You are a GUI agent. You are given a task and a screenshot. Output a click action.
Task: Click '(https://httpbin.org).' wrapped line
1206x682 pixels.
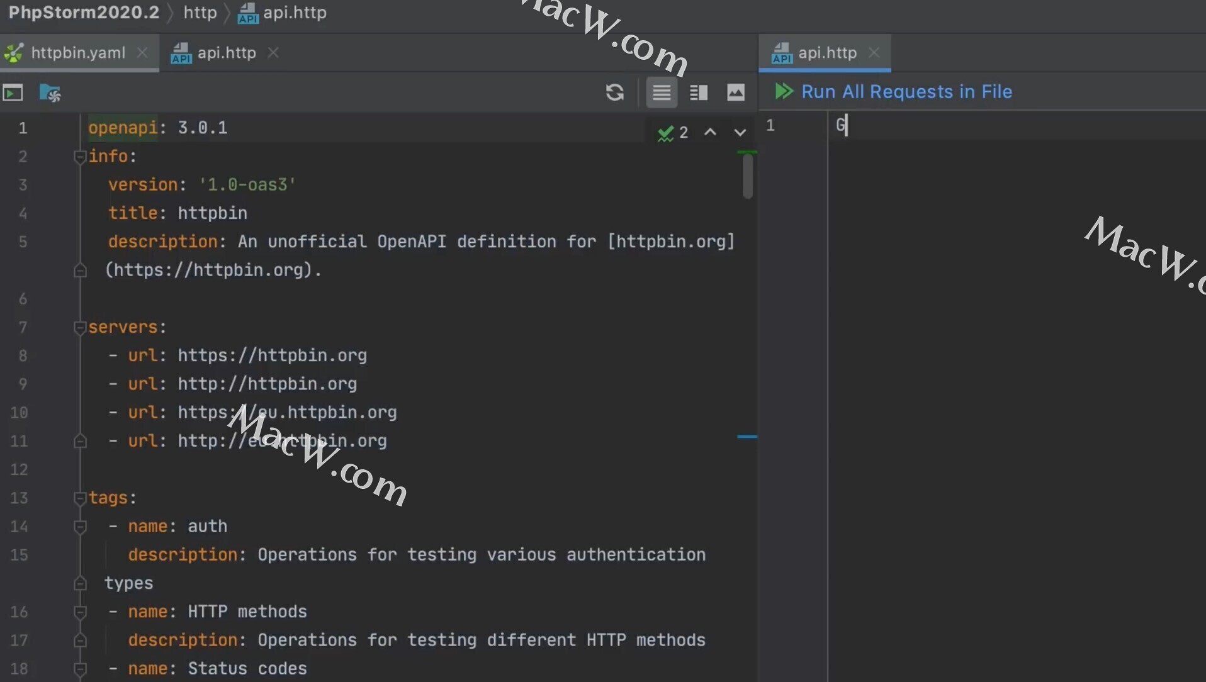coord(213,270)
